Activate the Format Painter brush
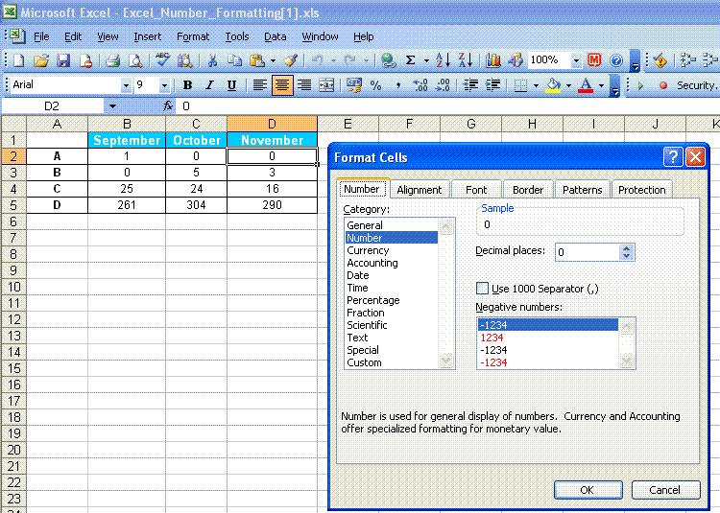Viewport: 720px width, 513px height. click(290, 60)
